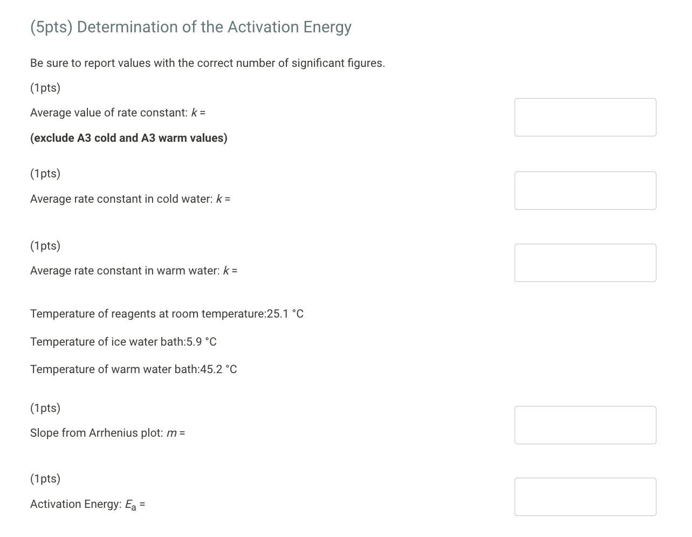This screenshot has width=692, height=537.
Task: Select the exclude A3 cold and warm note
Action: point(129,138)
